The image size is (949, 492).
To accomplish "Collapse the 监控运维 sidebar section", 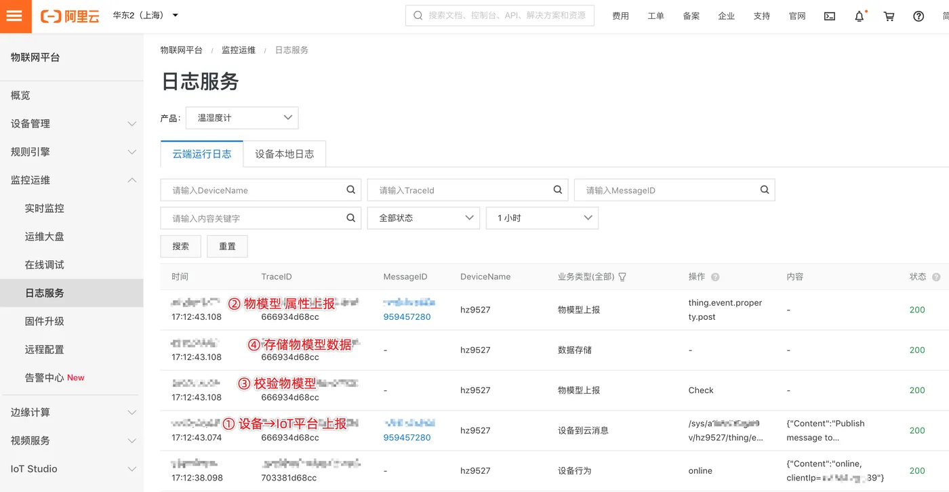I will (x=72, y=180).
